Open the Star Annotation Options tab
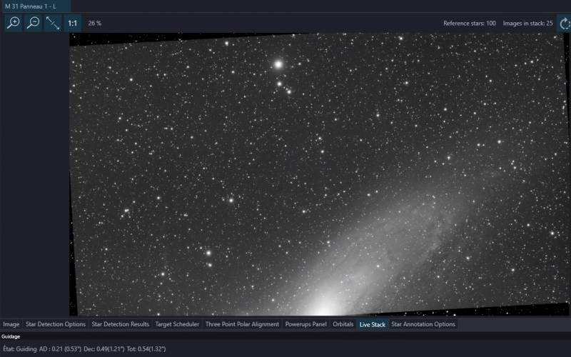Viewport: 571px width, 357px height. 423,324
